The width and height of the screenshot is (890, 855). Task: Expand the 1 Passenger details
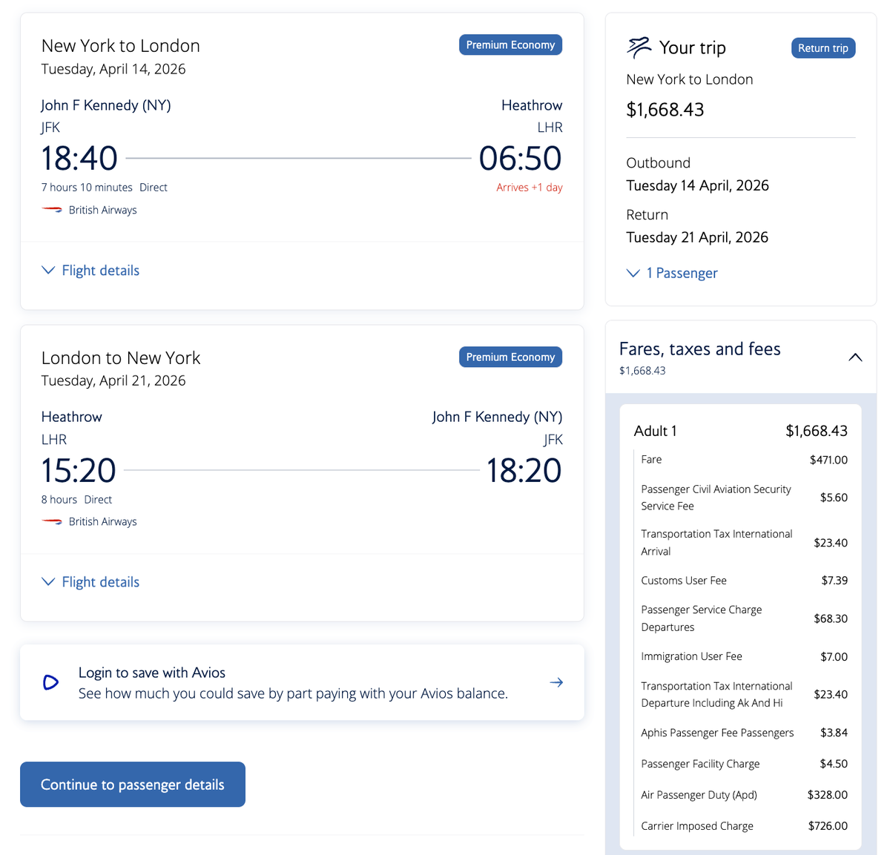tap(671, 273)
